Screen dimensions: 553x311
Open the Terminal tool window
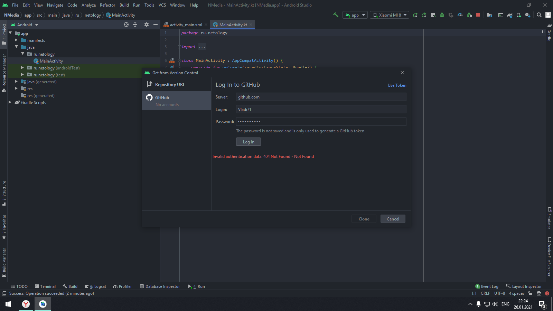pos(45,286)
